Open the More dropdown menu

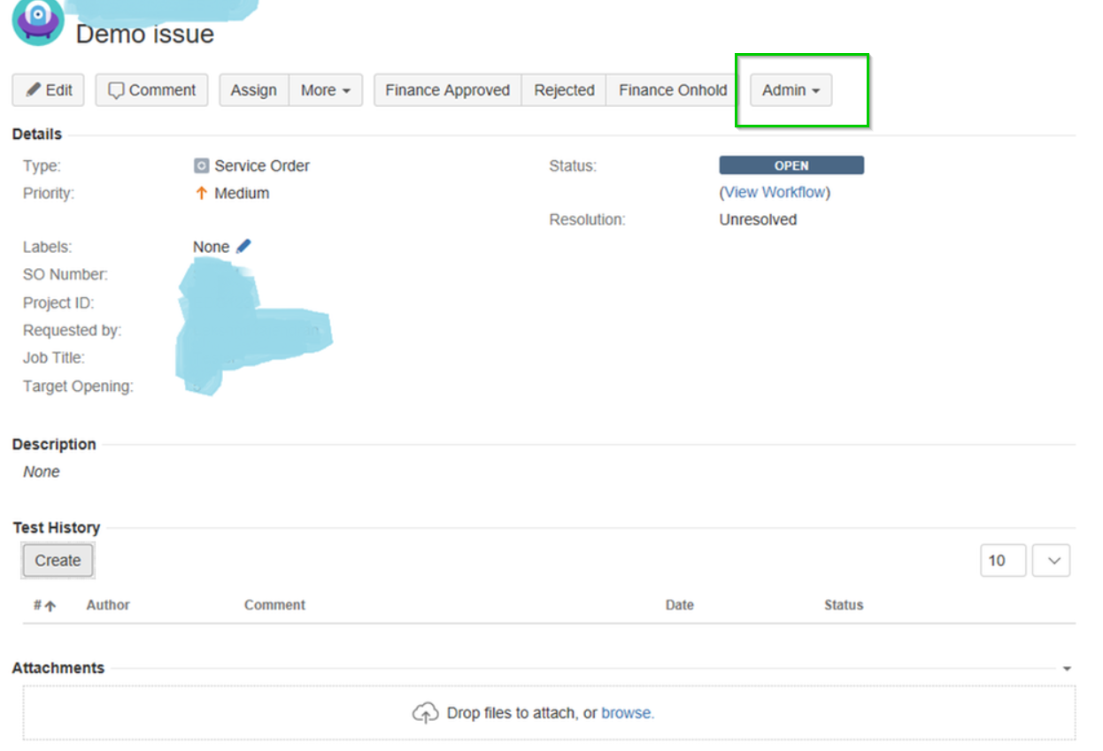click(x=326, y=89)
